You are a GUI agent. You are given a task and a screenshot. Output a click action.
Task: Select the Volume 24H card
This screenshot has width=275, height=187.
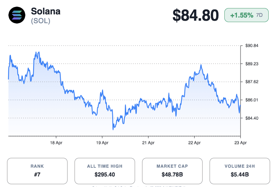(x=239, y=171)
